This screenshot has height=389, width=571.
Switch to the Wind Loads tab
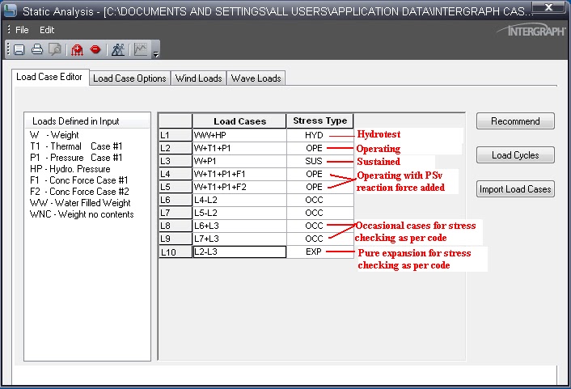[198, 78]
